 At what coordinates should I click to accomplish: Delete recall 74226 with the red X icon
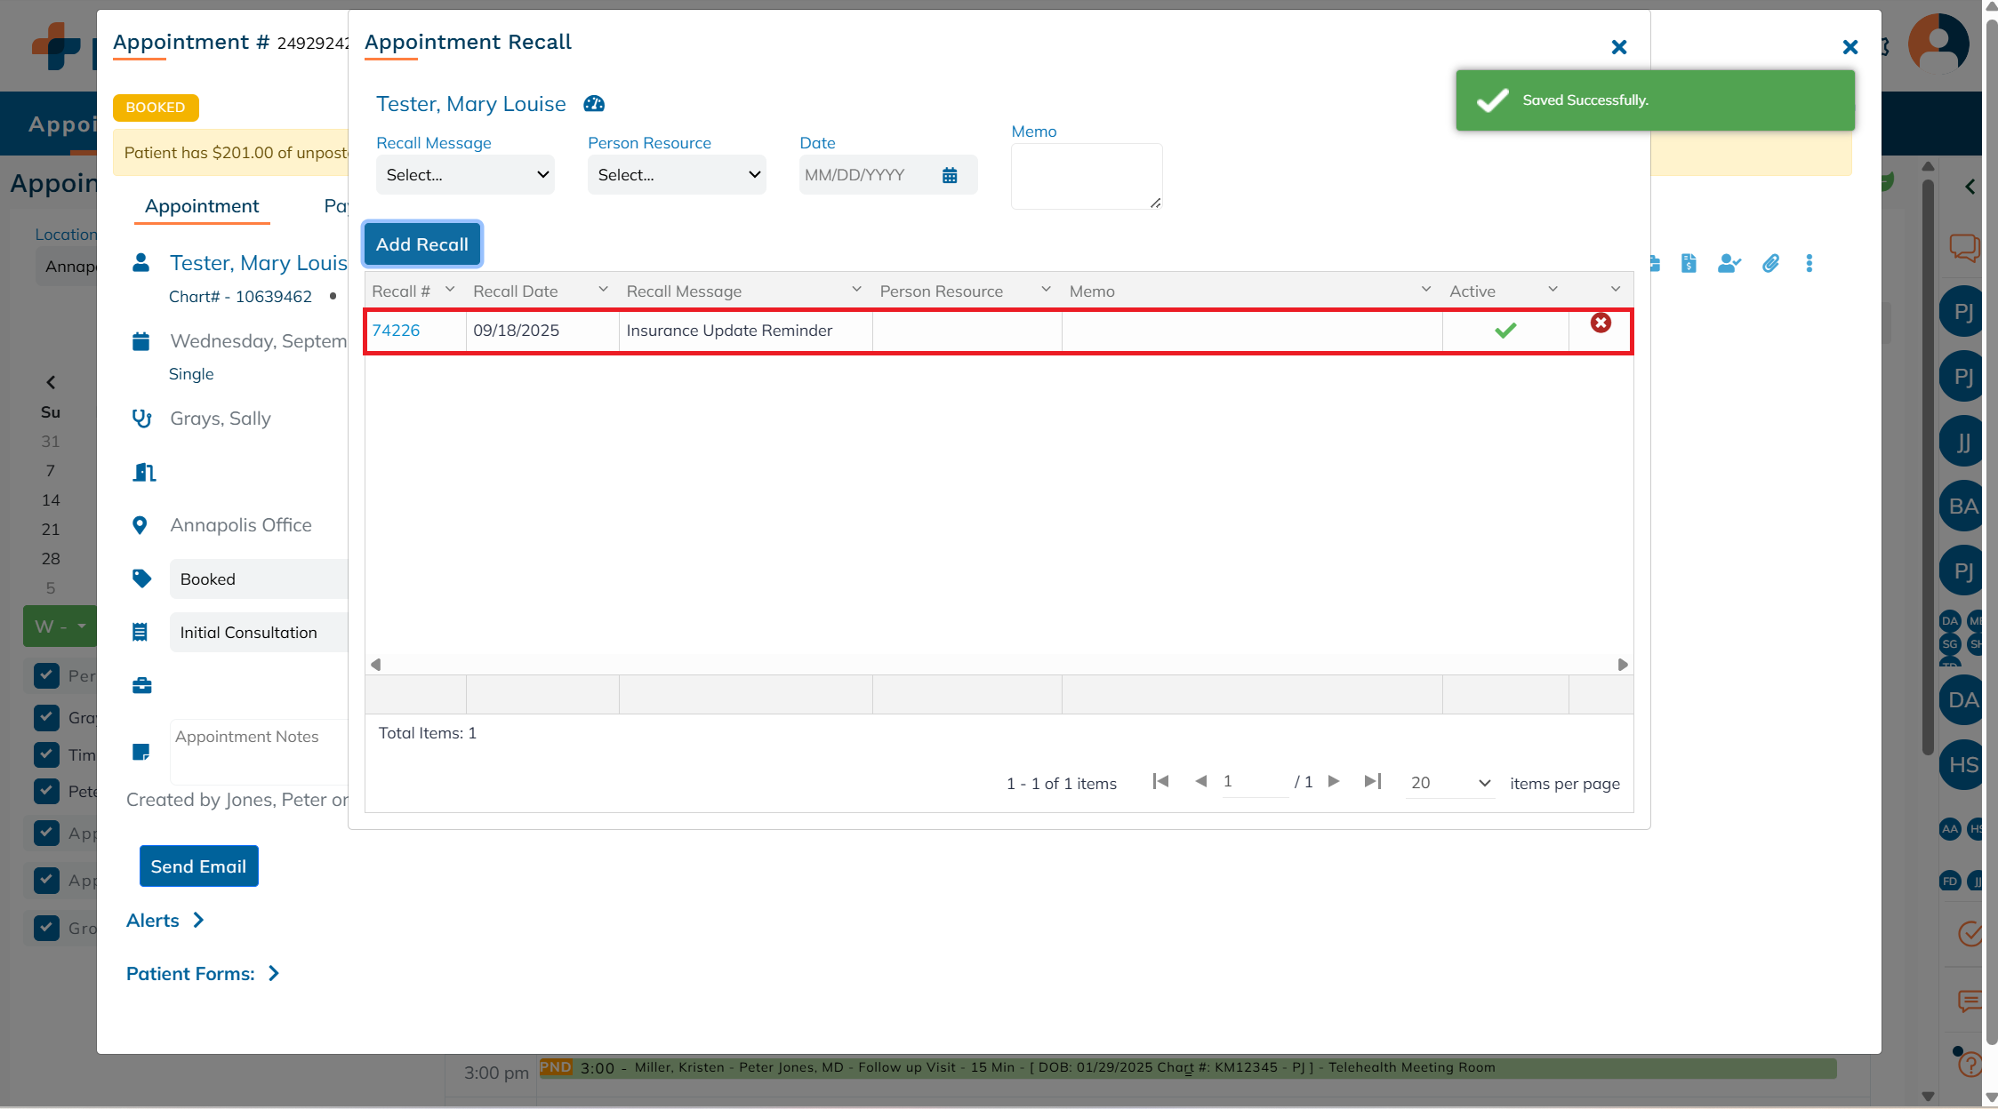(x=1601, y=323)
